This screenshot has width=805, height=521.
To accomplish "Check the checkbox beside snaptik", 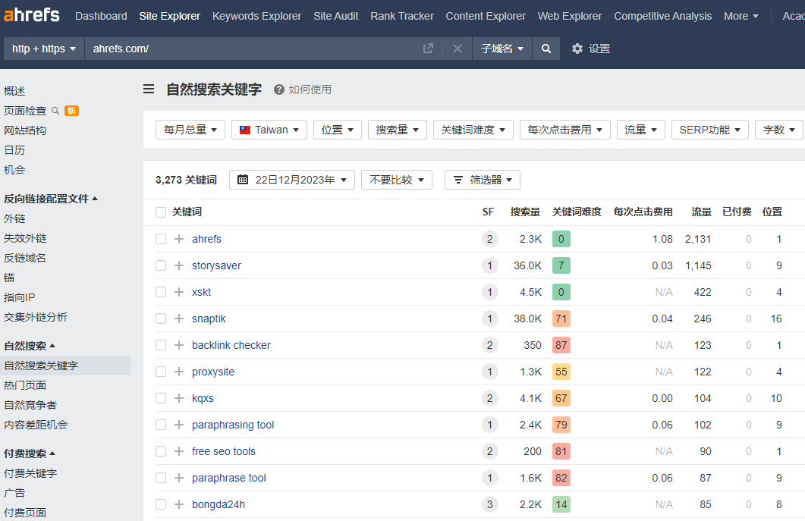I will click(x=160, y=319).
